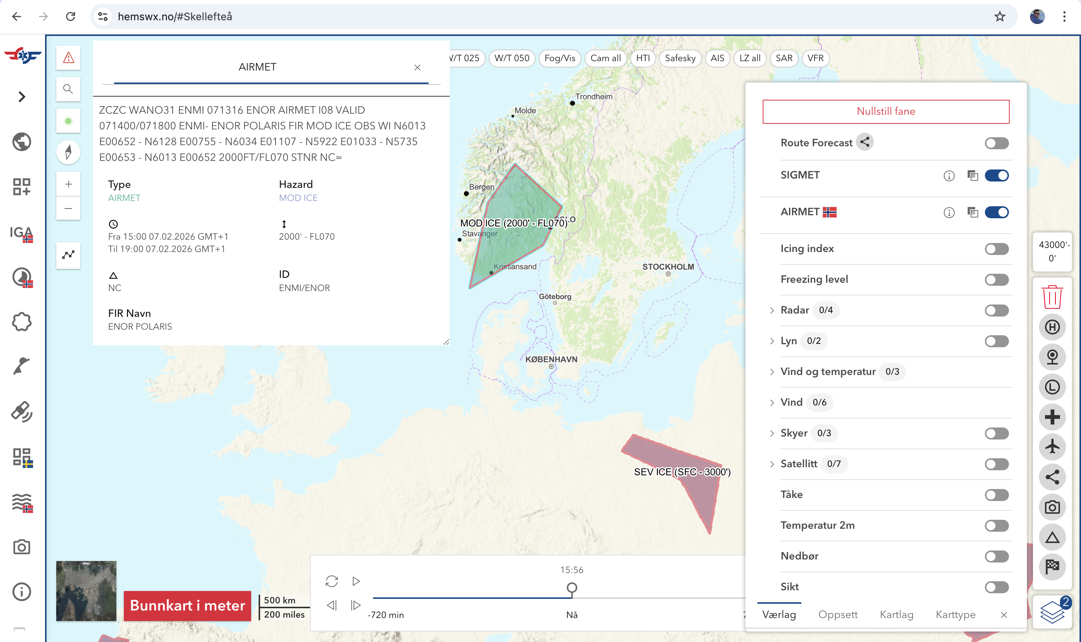The height and width of the screenshot is (642, 1081).
Task: Select the Fog/Vis preset chip
Action: 559,58
